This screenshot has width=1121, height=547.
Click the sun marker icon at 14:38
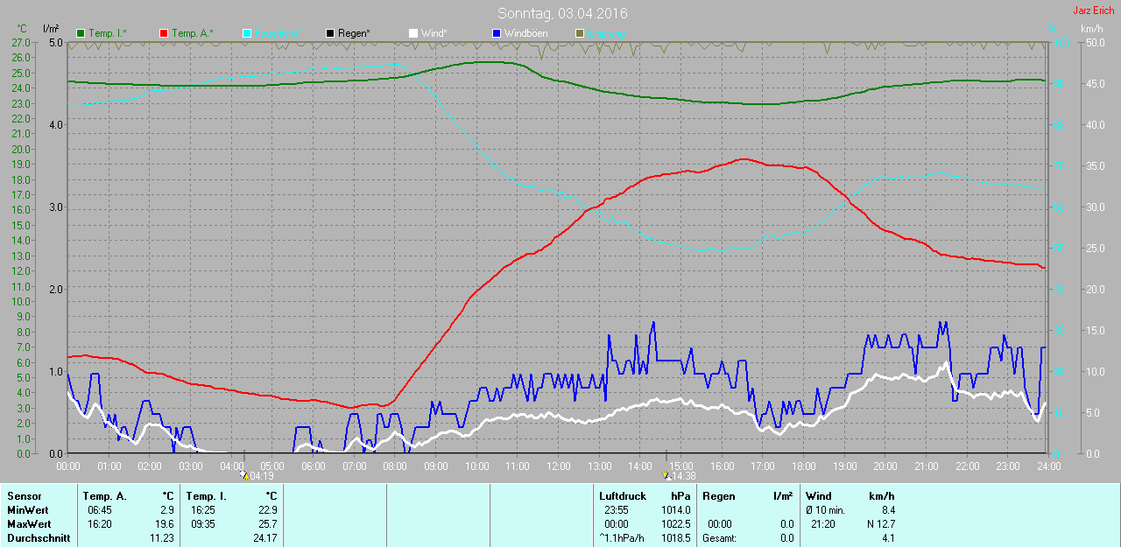coord(666,476)
